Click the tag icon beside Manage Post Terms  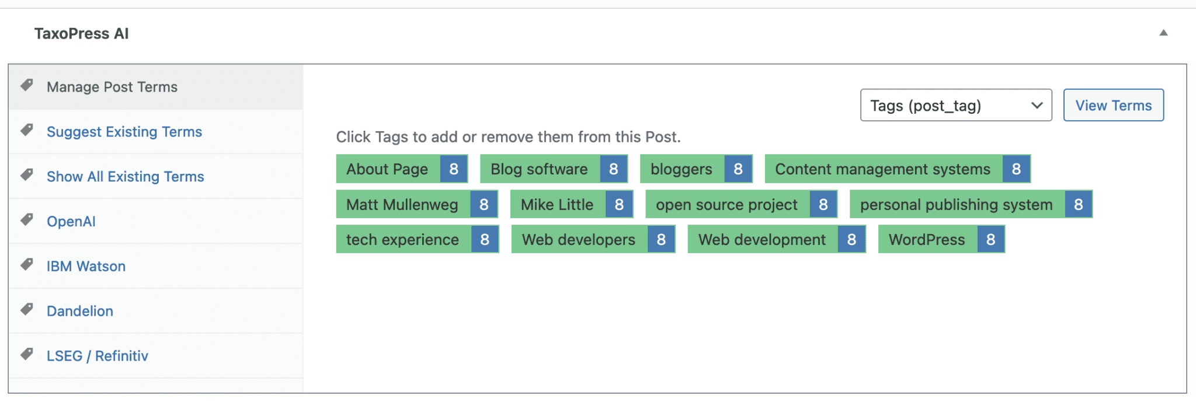tap(27, 86)
